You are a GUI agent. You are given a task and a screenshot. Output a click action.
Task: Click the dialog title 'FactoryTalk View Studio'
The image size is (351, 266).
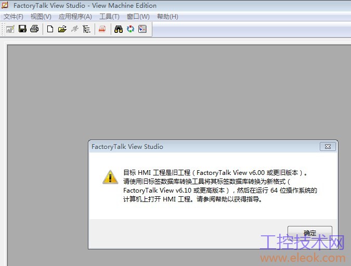[x=127, y=147]
